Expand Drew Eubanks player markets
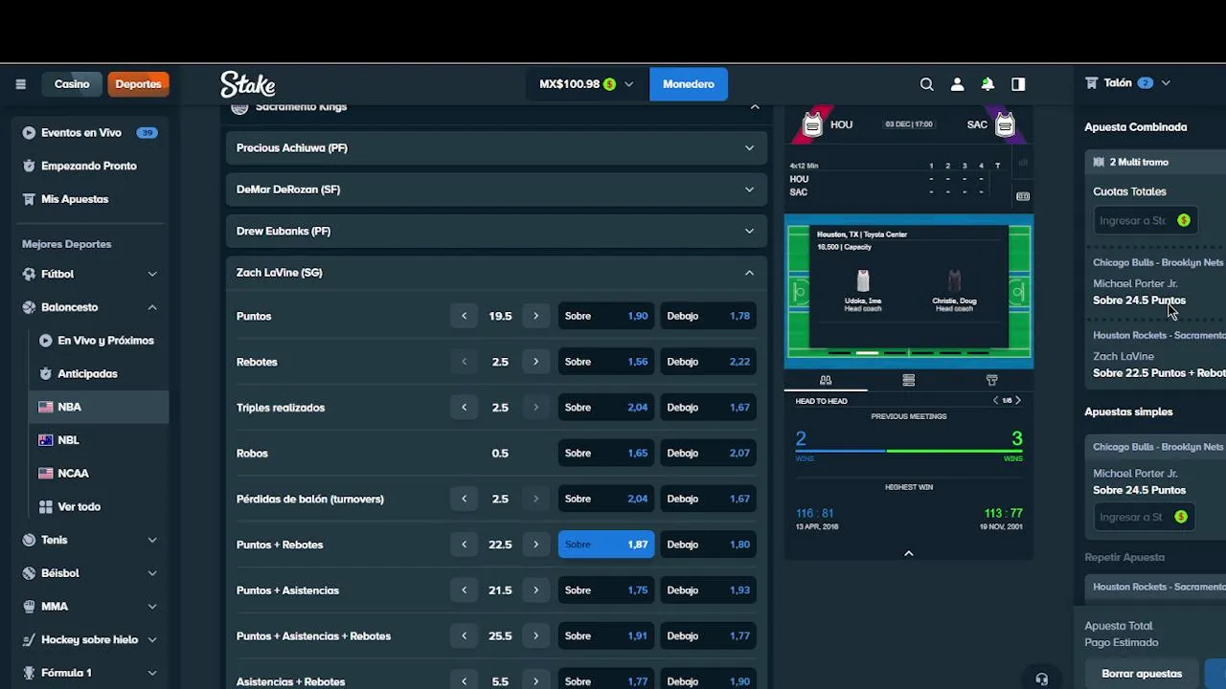The height and width of the screenshot is (689, 1226). pos(497,231)
